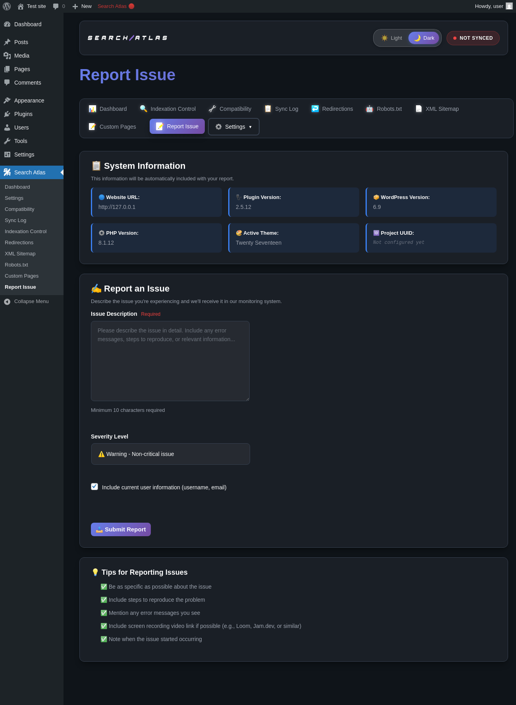516x705 pixels.
Task: Click the Tools wrench icon
Action: coord(7,141)
